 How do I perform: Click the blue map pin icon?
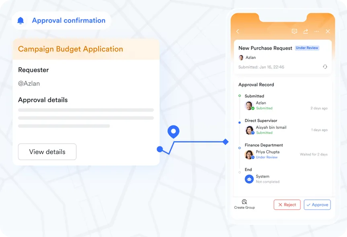[174, 132]
